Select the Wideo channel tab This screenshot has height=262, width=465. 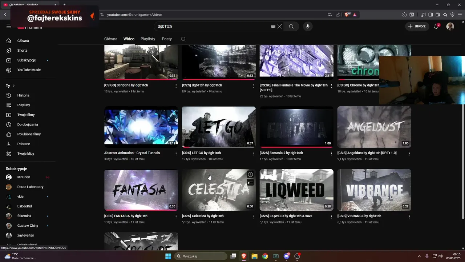coord(129,39)
